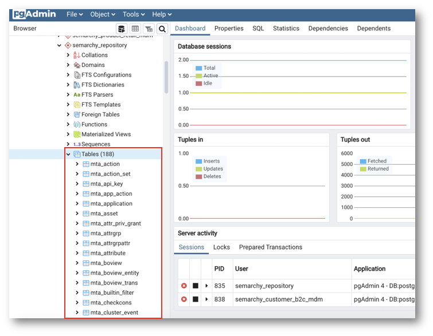Viewport: 433px width, 336px height.
Task: Select the mta_attribute table
Action: [x=108, y=254]
